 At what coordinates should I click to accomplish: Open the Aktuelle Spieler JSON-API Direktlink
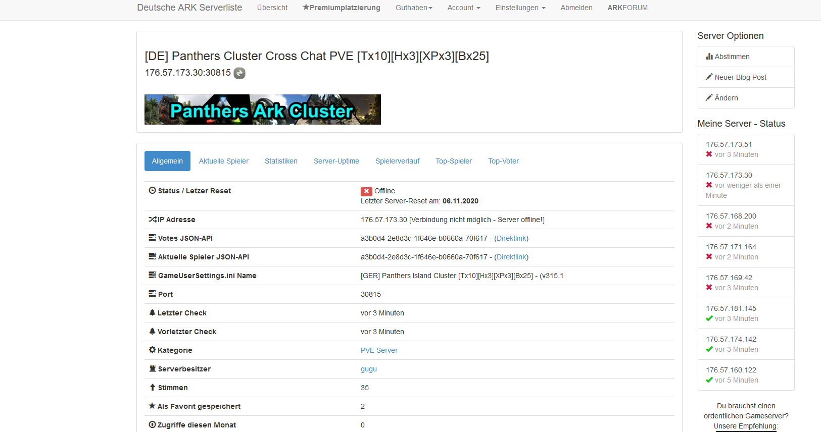(x=511, y=257)
